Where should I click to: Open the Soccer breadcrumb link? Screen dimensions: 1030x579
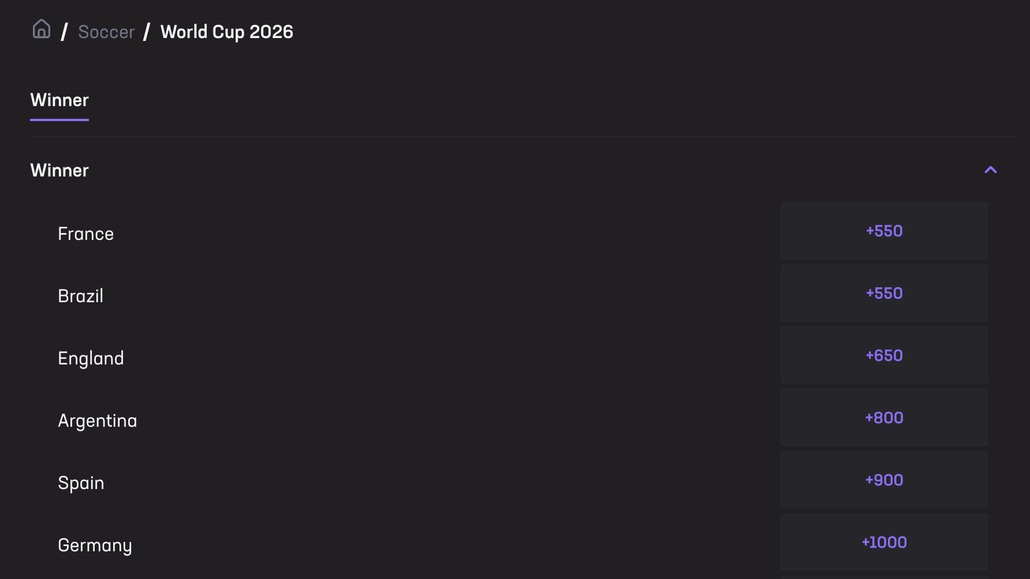(x=106, y=32)
